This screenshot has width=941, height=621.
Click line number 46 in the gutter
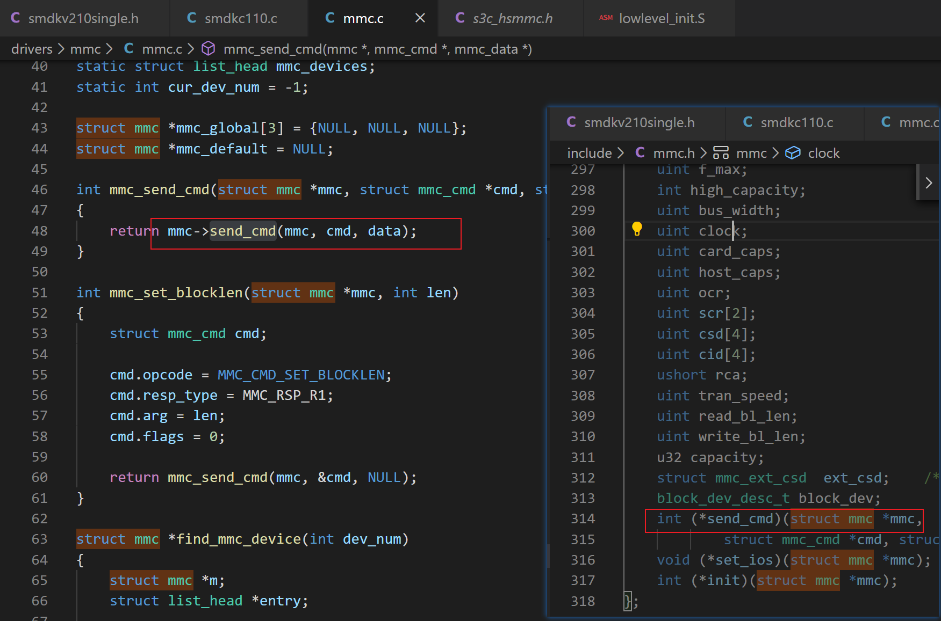coord(39,190)
